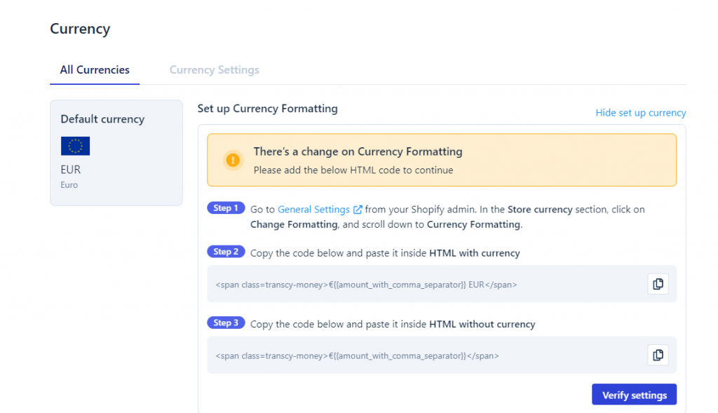Select the All Currencies tab
The height and width of the screenshot is (413, 718).
tap(95, 69)
